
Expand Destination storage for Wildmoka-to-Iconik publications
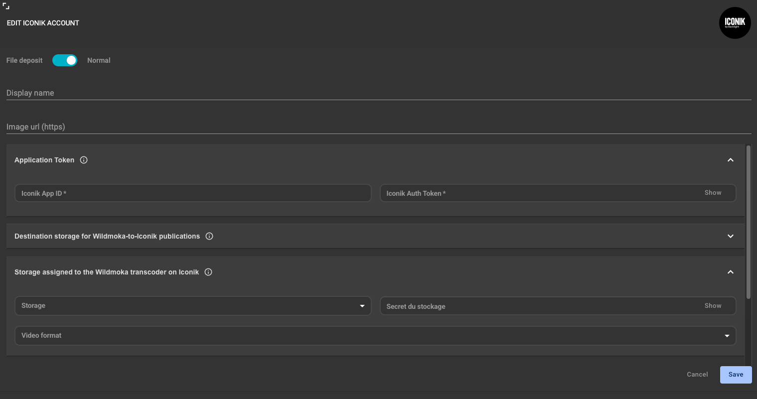730,236
